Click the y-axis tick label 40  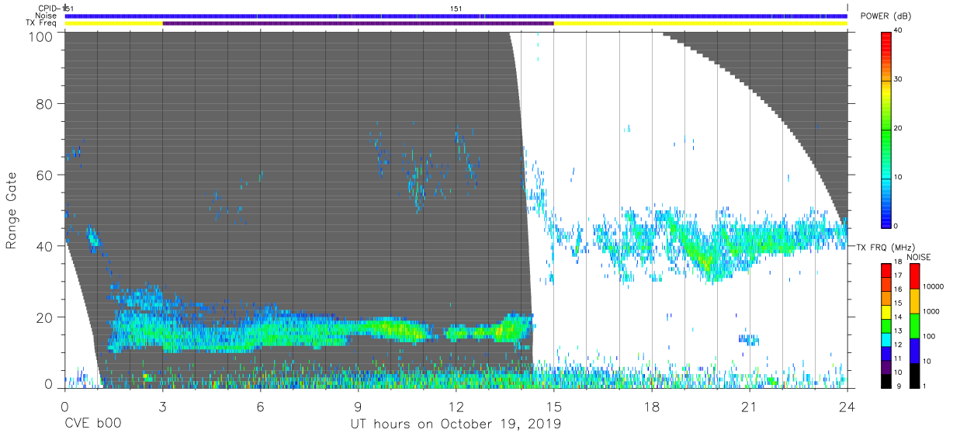coord(44,246)
